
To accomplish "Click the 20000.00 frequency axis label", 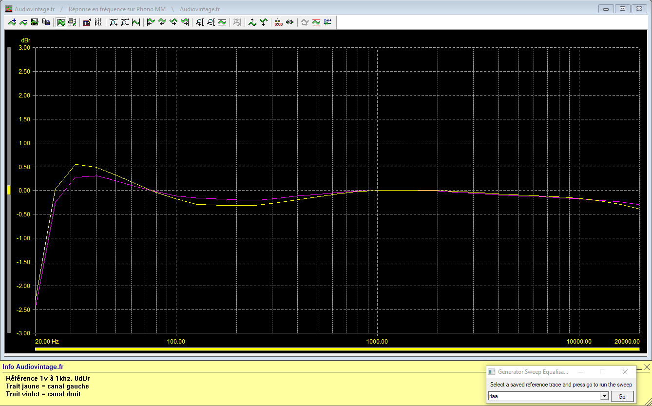I will point(627,342).
